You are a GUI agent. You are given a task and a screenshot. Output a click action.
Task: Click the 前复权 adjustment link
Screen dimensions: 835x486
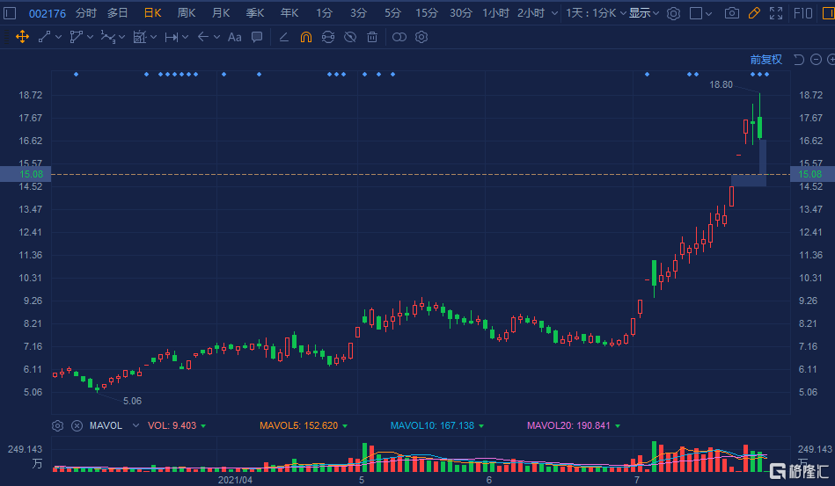765,59
